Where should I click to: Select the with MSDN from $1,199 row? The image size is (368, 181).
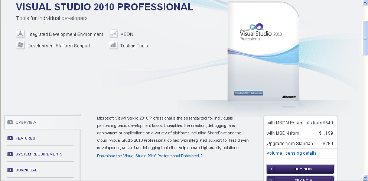[300, 133]
